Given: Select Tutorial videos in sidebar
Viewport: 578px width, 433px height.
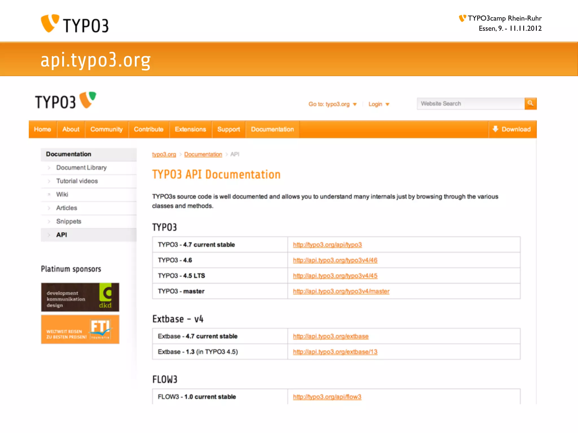Looking at the screenshot, I should [89, 181].
